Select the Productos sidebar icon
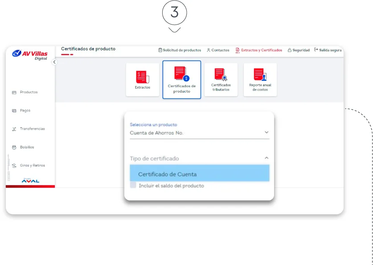The width and height of the screenshot is (373, 265). pyautogui.click(x=15, y=92)
